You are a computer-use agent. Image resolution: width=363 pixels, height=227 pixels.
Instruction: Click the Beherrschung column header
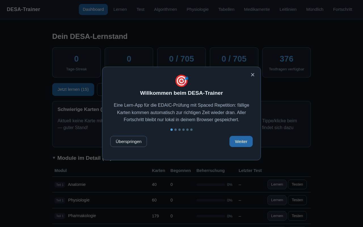coord(210,171)
